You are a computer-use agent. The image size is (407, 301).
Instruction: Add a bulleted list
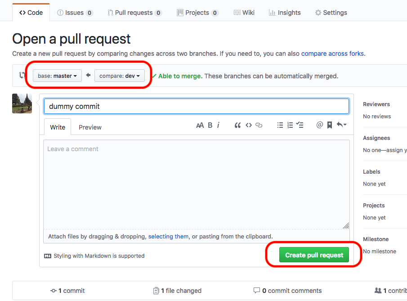(280, 125)
